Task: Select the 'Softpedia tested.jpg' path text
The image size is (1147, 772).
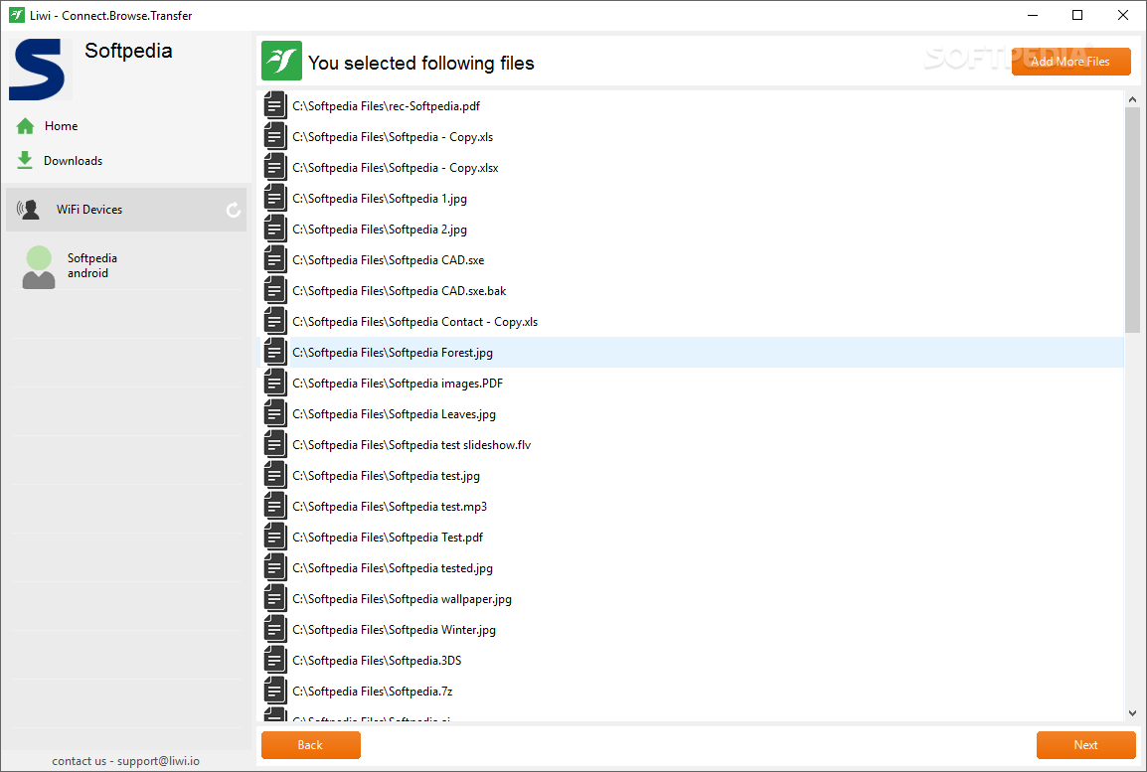Action: pyautogui.click(x=393, y=568)
